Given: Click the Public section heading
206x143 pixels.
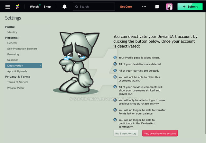Looking at the screenshot, I should (x=10, y=27).
